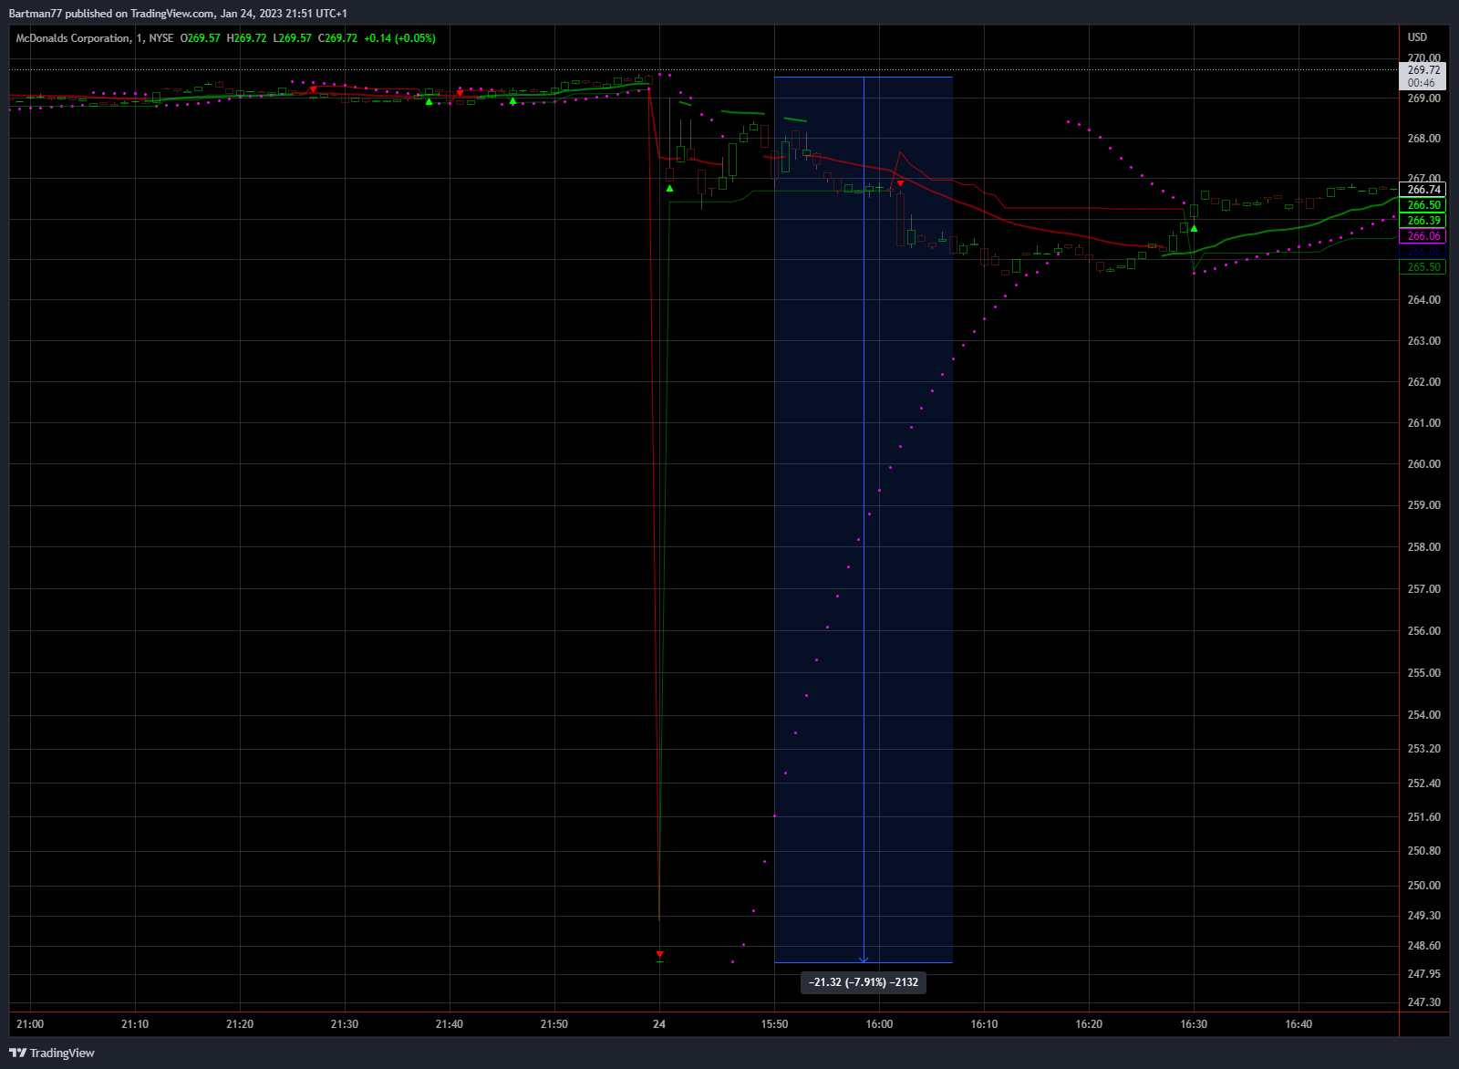Click the green buy arrow near 16:30
The image size is (1459, 1069).
tap(1194, 228)
